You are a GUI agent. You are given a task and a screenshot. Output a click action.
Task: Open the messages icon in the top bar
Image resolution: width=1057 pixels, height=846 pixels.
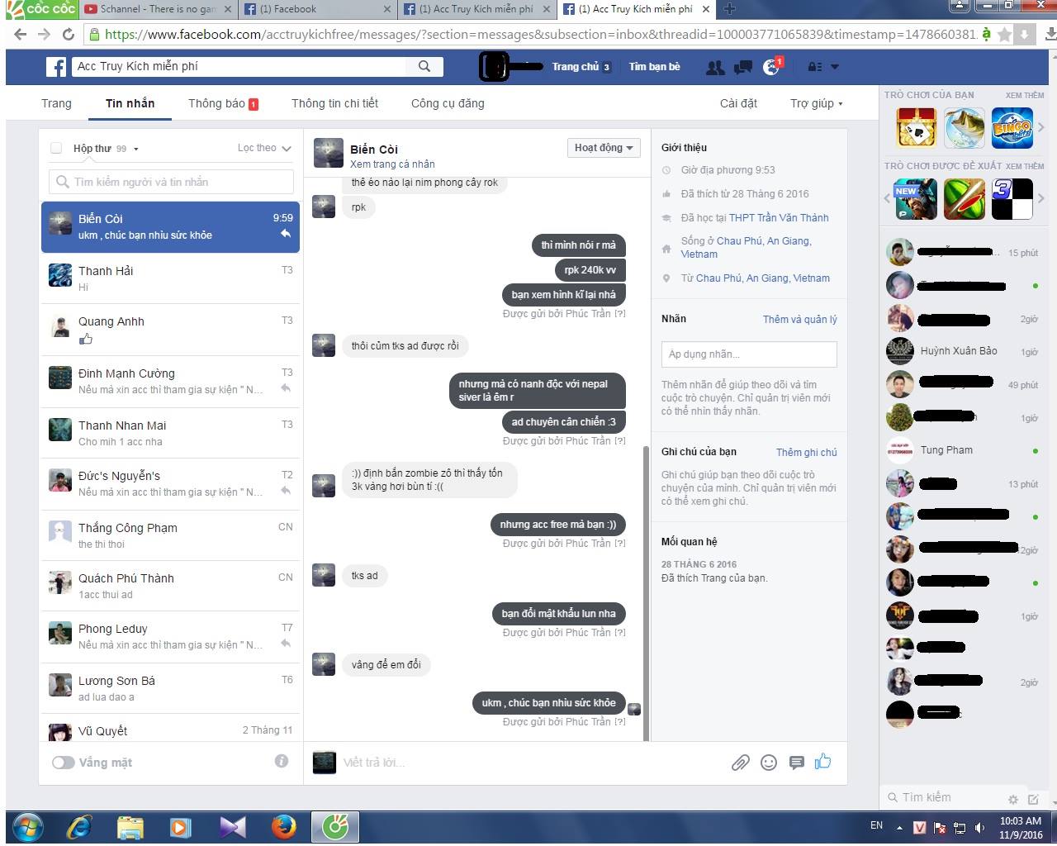[743, 67]
